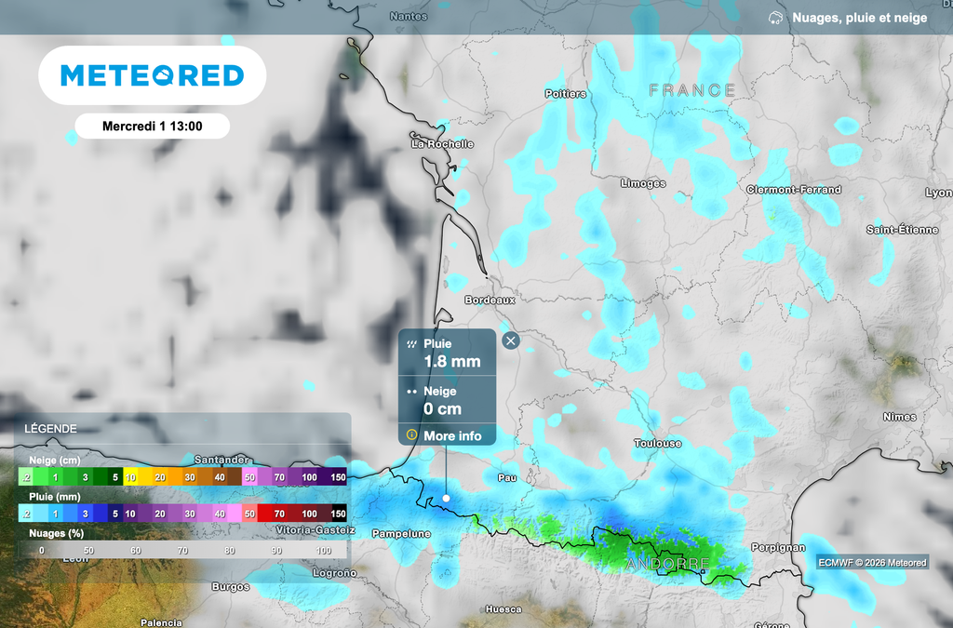Click the ECMWF © 2026 Meteored attribution
This screenshot has height=628, width=953.
[872, 562]
